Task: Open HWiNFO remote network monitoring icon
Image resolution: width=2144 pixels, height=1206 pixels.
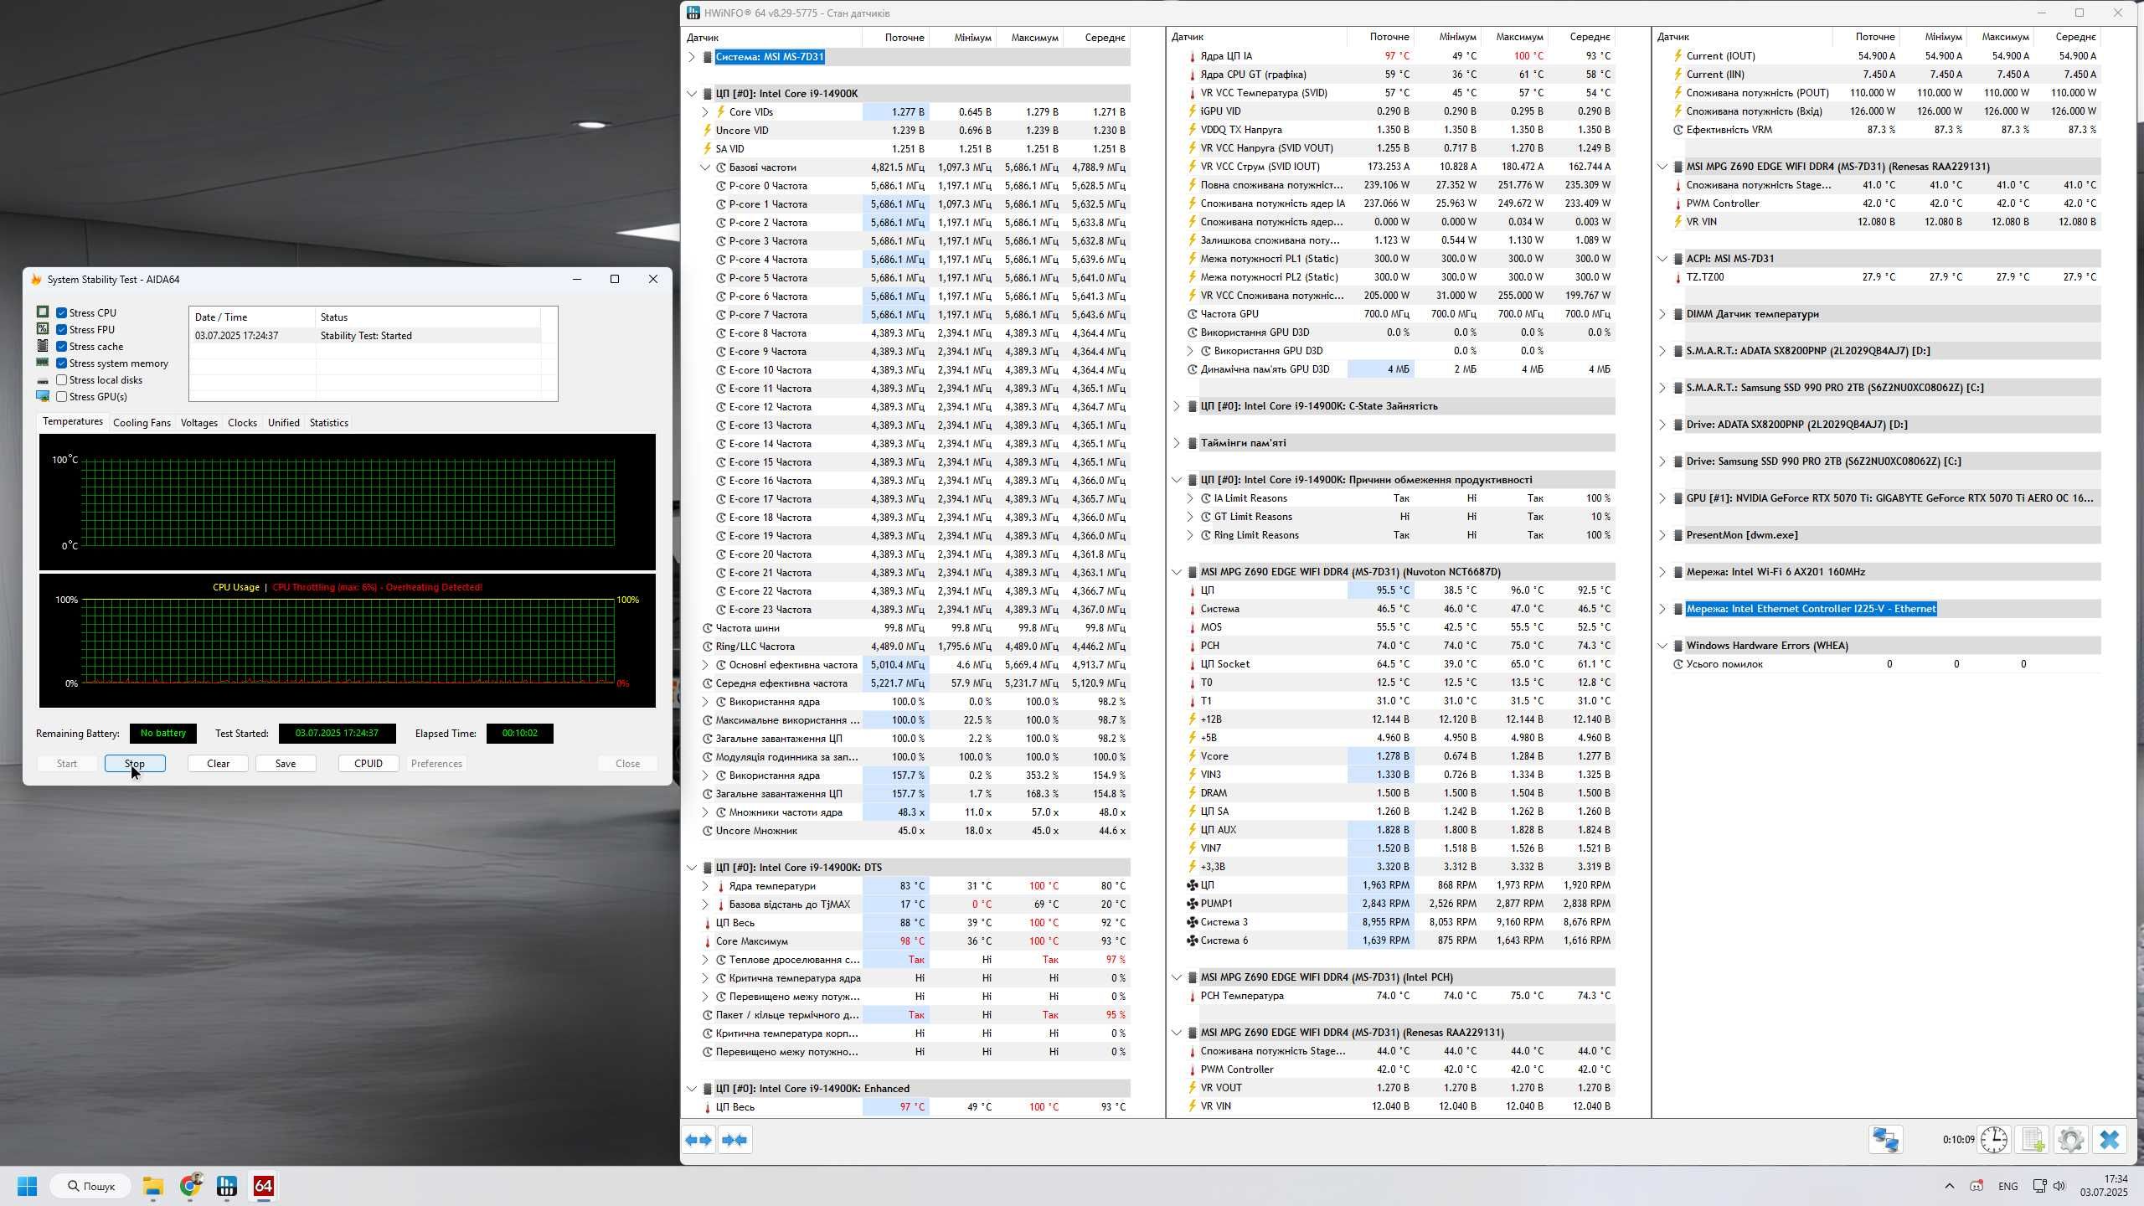Action: pyautogui.click(x=1885, y=1140)
